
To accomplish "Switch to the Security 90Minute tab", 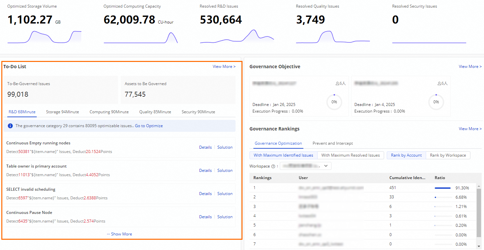I will coord(198,112).
